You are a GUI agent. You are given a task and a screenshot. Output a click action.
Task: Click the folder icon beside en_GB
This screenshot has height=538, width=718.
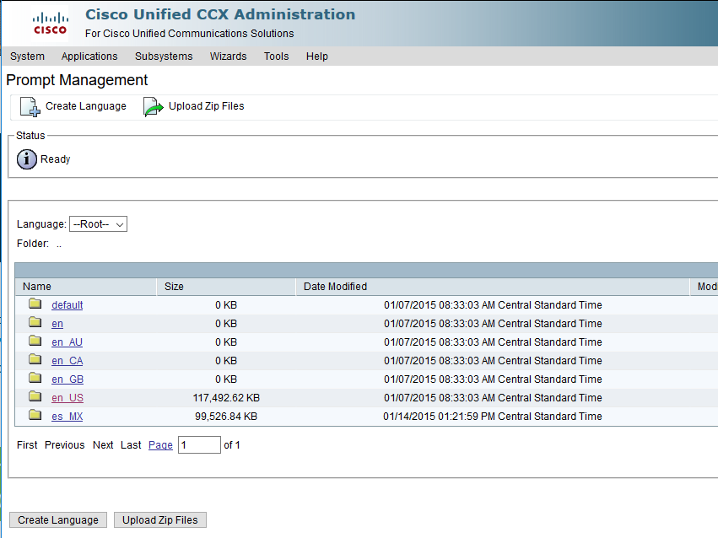(35, 378)
